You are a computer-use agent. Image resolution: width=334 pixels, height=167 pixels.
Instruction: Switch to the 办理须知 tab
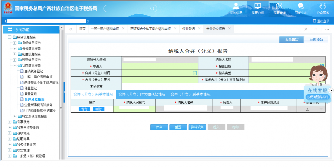(316, 40)
